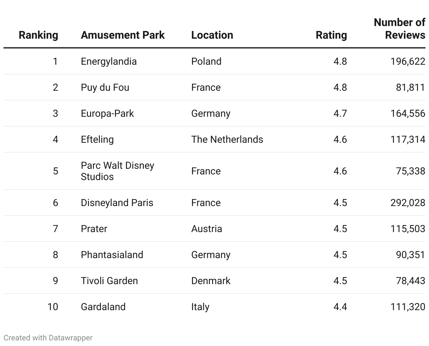Select Parc Walt Disney Studios cell
Image resolution: width=429 pixels, height=346 pixels.
tap(117, 171)
